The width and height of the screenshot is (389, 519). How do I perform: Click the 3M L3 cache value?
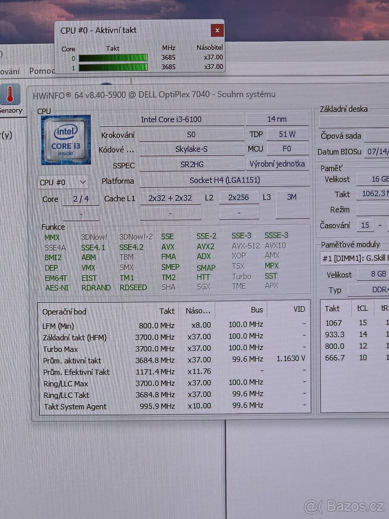tap(291, 197)
